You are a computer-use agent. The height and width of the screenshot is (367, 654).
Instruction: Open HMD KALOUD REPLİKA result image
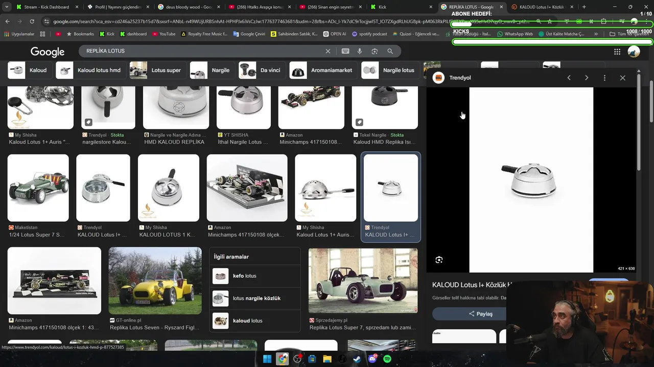pyautogui.click(x=176, y=108)
